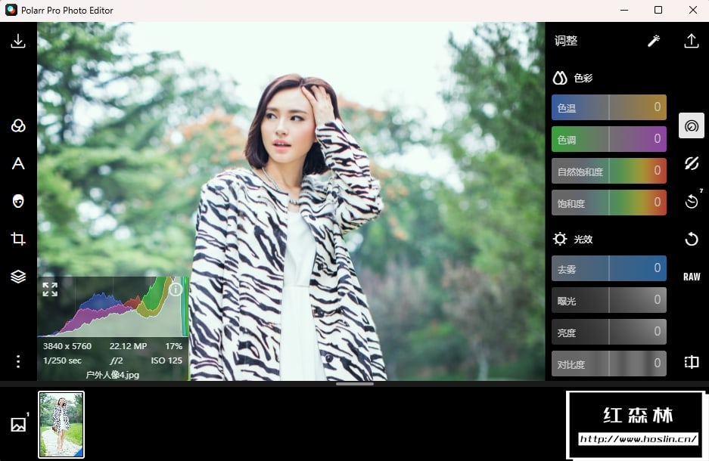The width and height of the screenshot is (709, 461).
Task: Open the local adjustments brush icon
Action: pyautogui.click(x=692, y=163)
